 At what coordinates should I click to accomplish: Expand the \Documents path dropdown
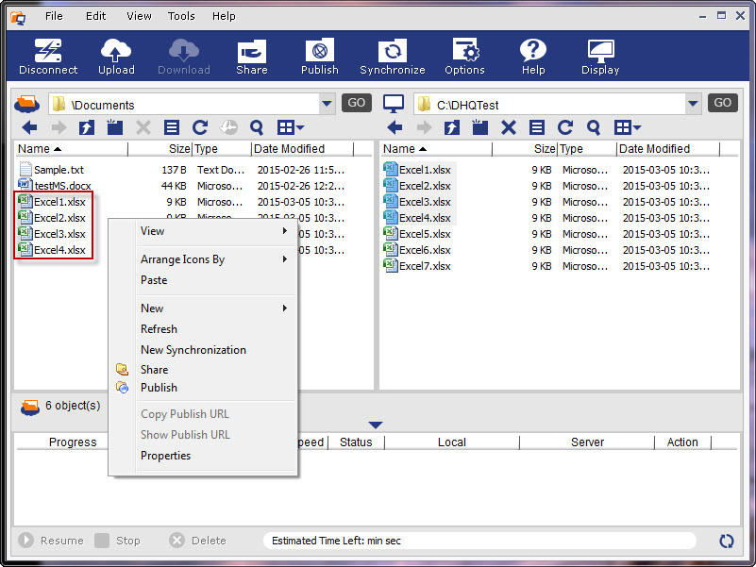328,104
